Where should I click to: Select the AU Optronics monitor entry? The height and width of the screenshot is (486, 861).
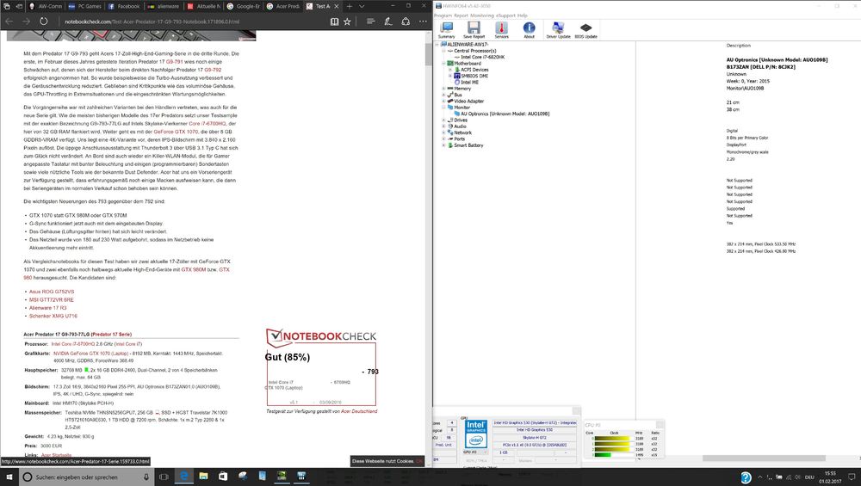pyautogui.click(x=504, y=114)
